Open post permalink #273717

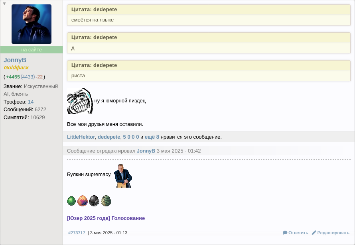[x=77, y=233]
